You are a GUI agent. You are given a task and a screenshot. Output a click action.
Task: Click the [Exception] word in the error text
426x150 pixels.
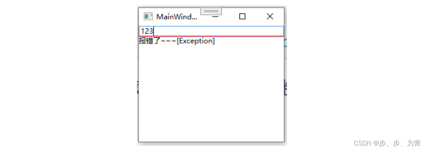pyautogui.click(x=196, y=41)
